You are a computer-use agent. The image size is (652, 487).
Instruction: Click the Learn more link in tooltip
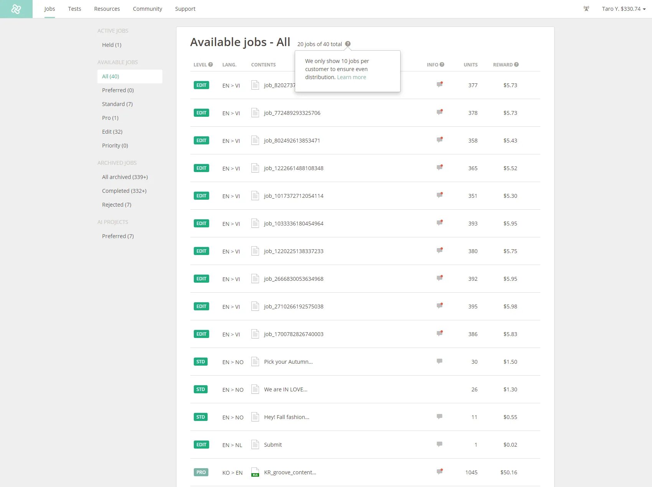(352, 77)
